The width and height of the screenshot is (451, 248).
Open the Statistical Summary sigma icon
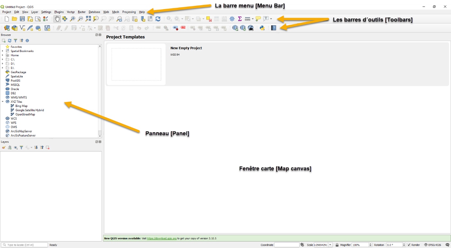240,19
